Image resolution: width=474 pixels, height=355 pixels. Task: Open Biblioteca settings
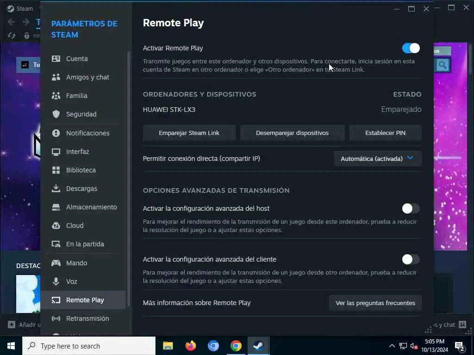click(83, 170)
